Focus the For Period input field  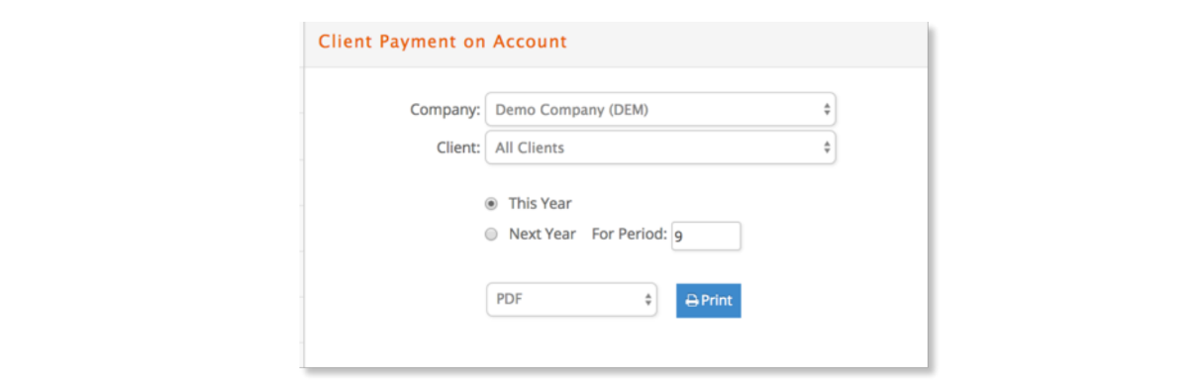(706, 236)
